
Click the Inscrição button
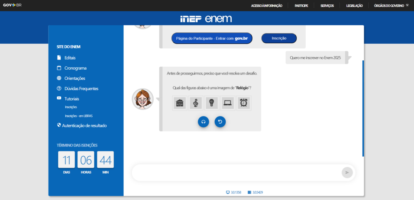[x=279, y=38]
